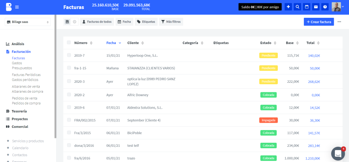
Task: Open the Más filtros button
Action: coord(171,22)
